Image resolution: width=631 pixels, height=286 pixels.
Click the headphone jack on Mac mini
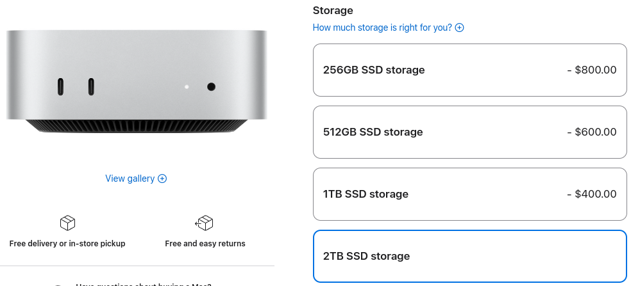[211, 86]
